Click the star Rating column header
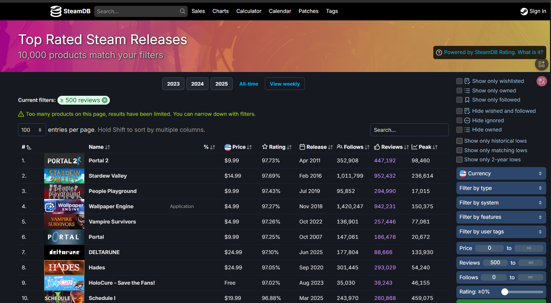551x303 pixels. click(x=277, y=147)
